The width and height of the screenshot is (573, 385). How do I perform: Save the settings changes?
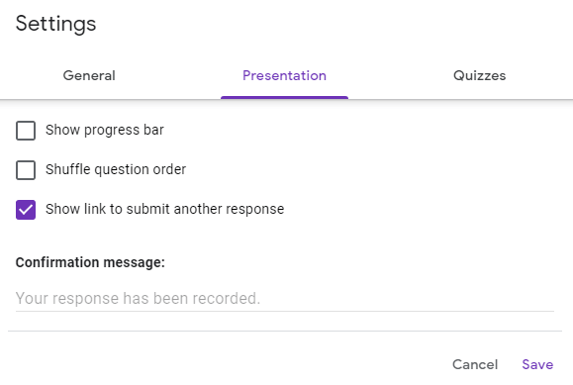tap(537, 364)
